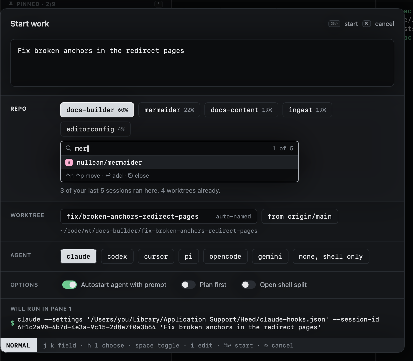Select the mermaider repo chip

(169, 110)
